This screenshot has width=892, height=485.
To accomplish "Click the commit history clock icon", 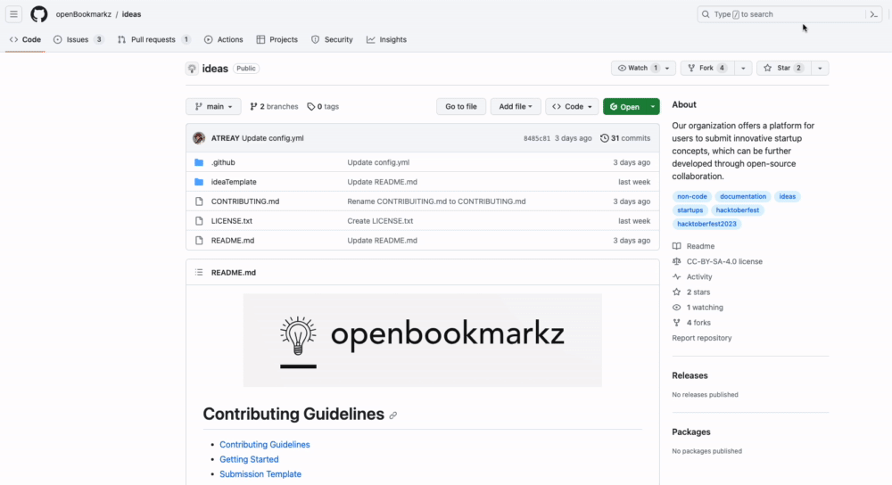I will 604,138.
